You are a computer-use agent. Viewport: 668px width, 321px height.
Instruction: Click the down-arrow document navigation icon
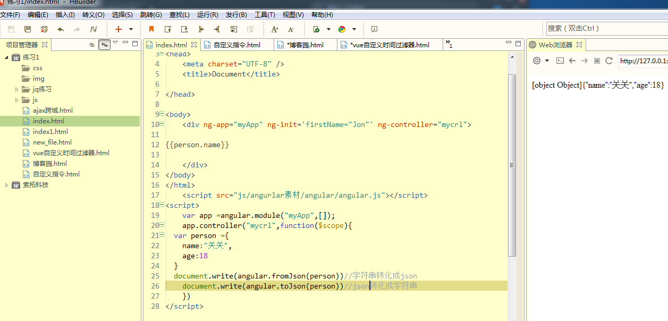tap(184, 29)
